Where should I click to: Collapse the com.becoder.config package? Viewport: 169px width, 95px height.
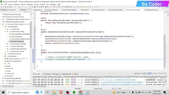5,32
